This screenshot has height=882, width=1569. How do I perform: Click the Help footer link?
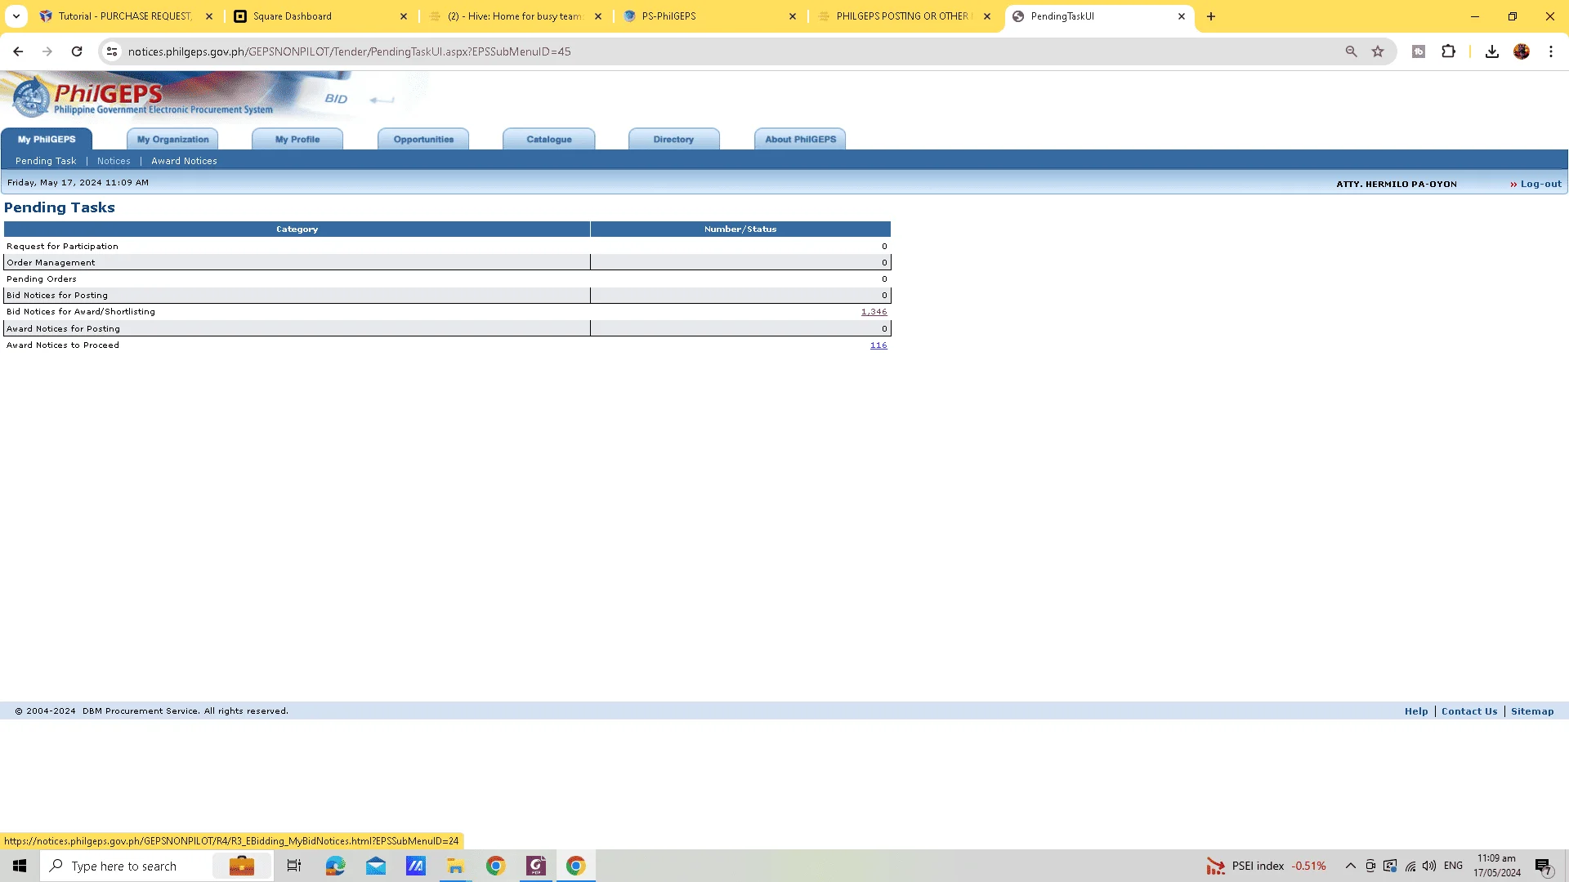click(x=1416, y=711)
